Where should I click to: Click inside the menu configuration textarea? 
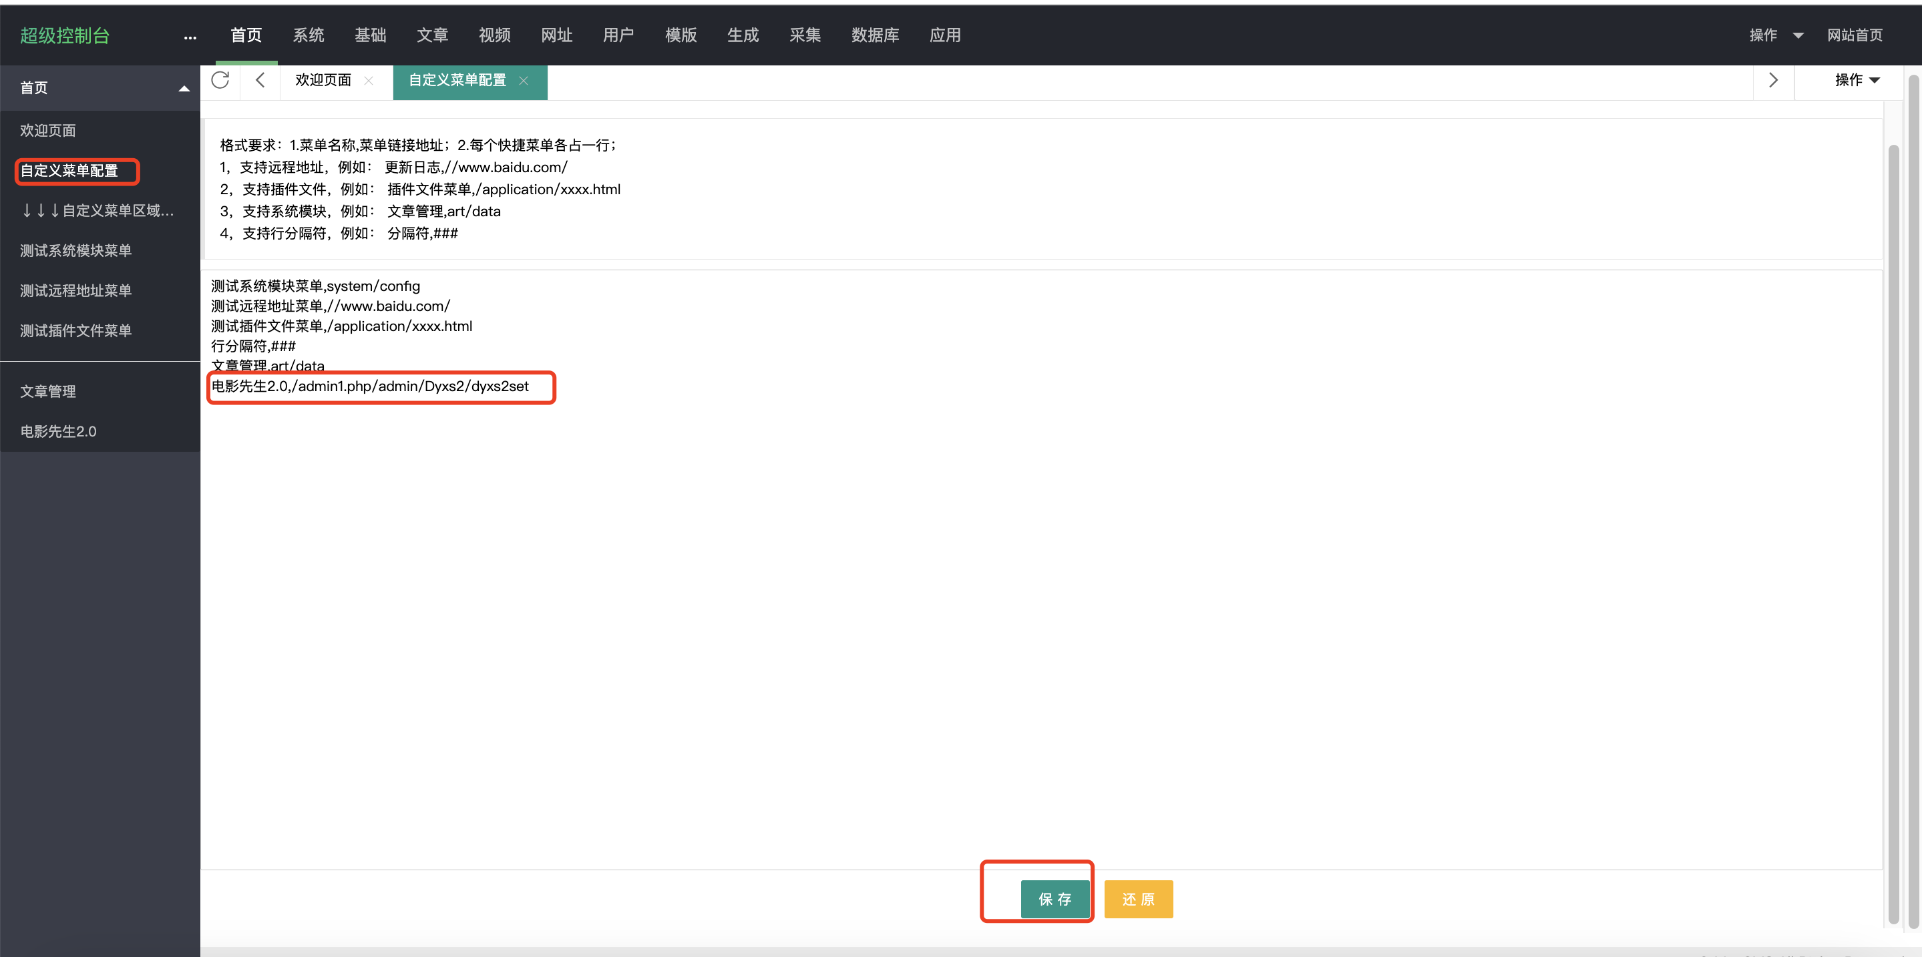1042,569
